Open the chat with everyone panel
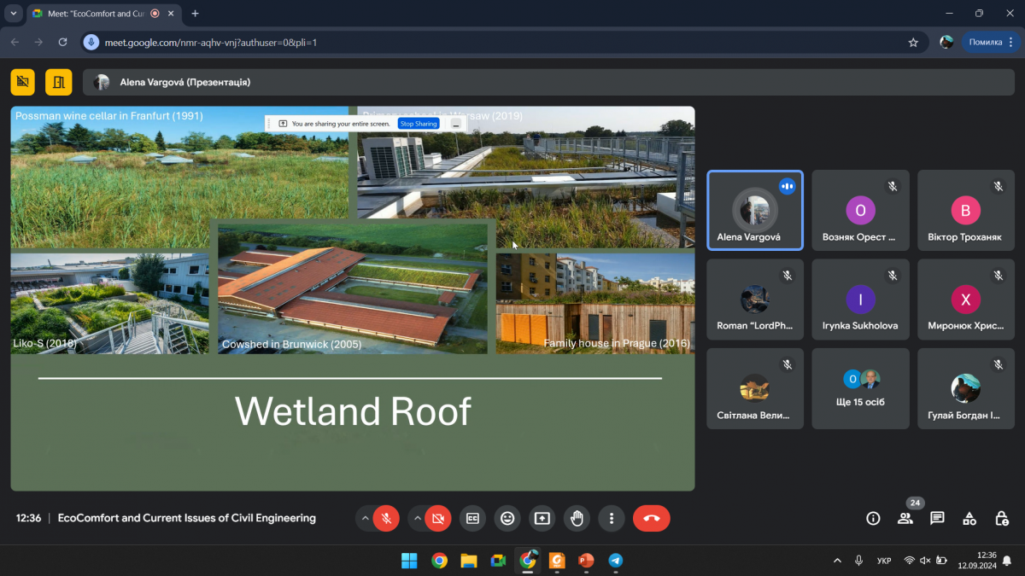 (937, 518)
